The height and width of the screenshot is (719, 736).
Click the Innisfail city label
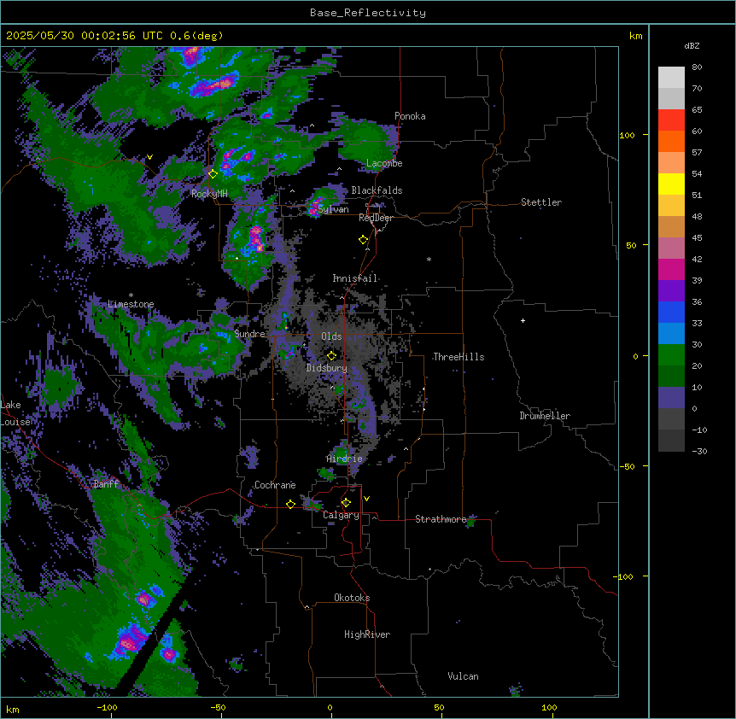[x=355, y=278]
